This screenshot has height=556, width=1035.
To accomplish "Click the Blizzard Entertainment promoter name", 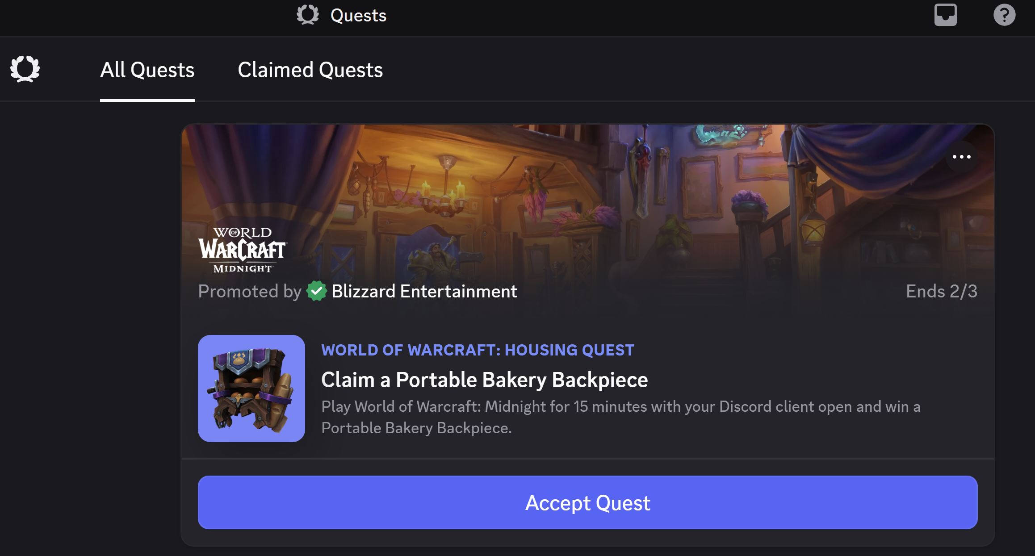I will pos(424,291).
